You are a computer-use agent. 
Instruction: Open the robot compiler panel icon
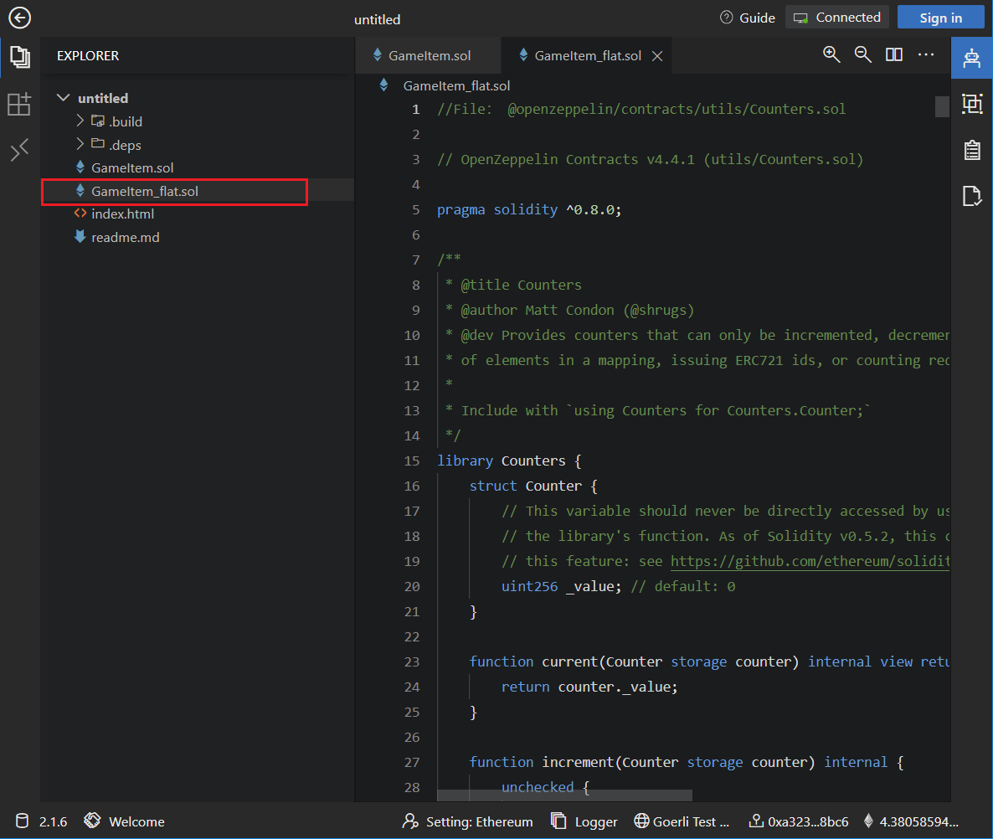pyautogui.click(x=971, y=57)
